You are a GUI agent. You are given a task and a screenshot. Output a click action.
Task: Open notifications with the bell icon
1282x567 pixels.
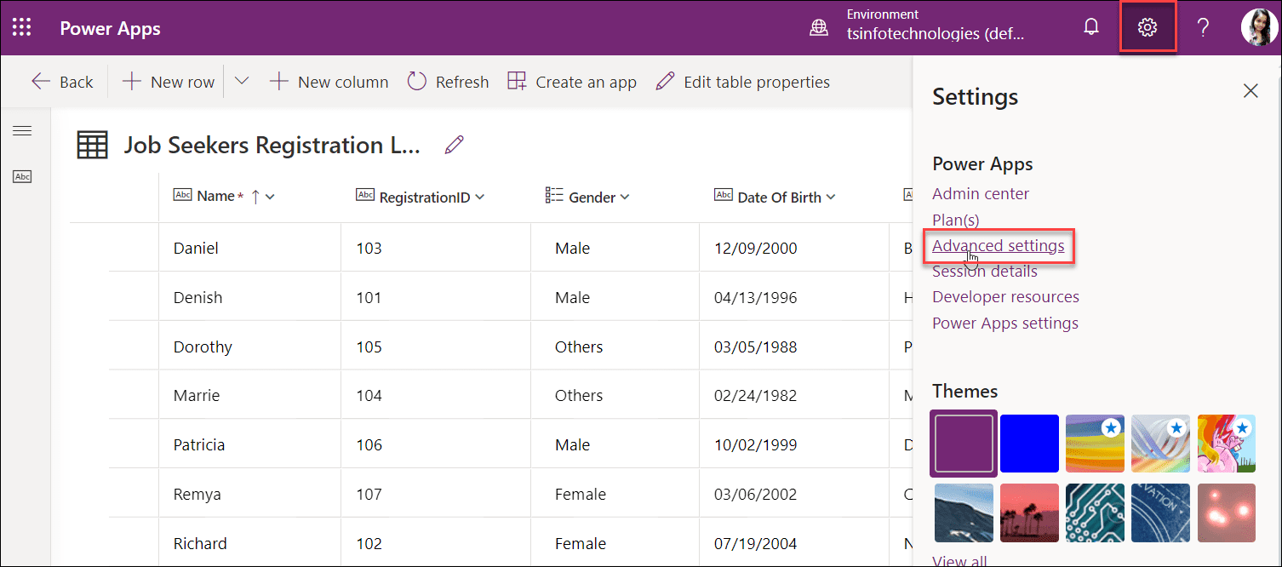tap(1091, 26)
